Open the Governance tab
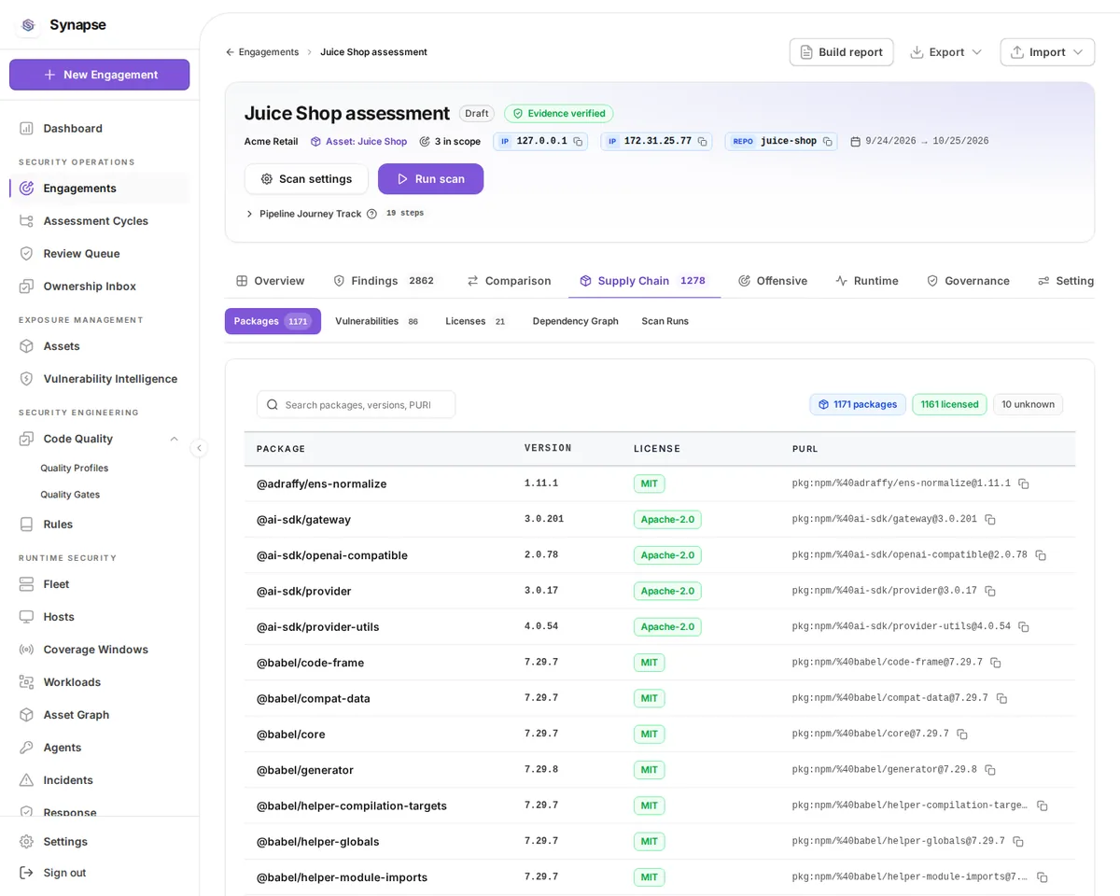Viewport: 1120px width, 896px height. 968,281
